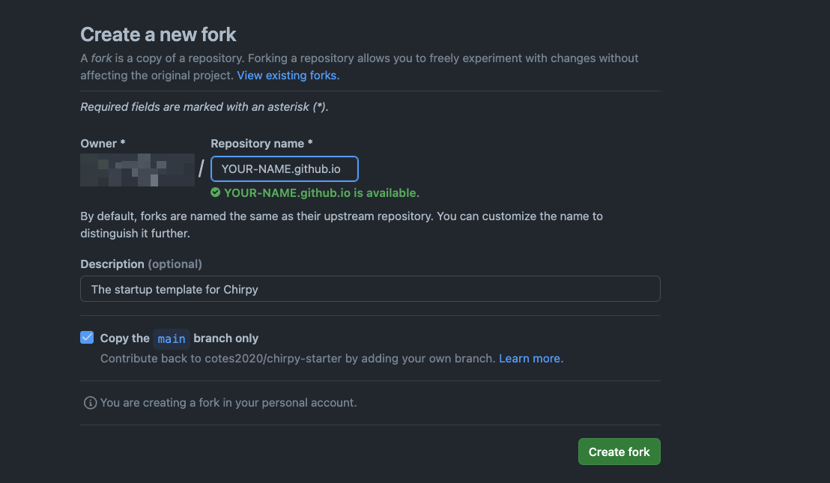Screen dimensions: 830x483
Task: Click into the Description text field
Action: pyautogui.click(x=370, y=289)
